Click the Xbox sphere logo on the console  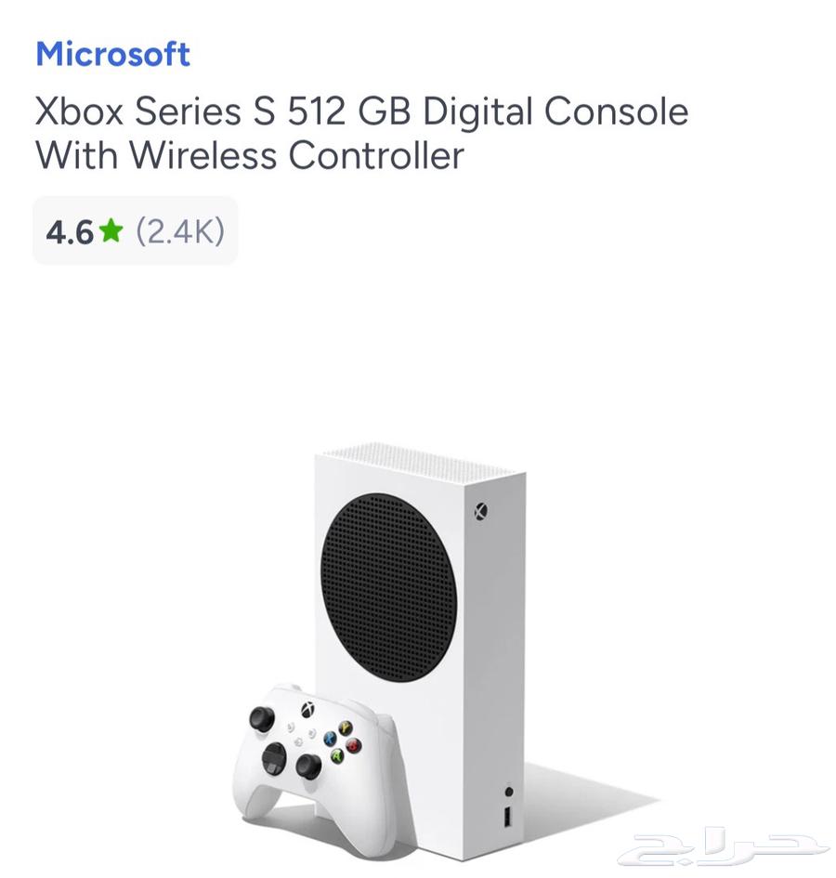482,510
